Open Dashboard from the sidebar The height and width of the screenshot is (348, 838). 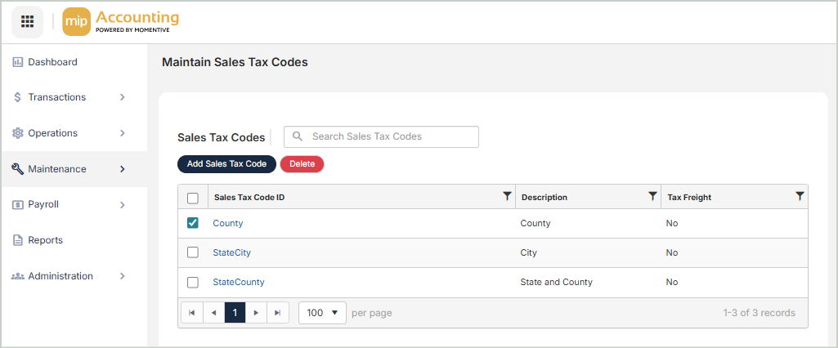click(x=52, y=62)
